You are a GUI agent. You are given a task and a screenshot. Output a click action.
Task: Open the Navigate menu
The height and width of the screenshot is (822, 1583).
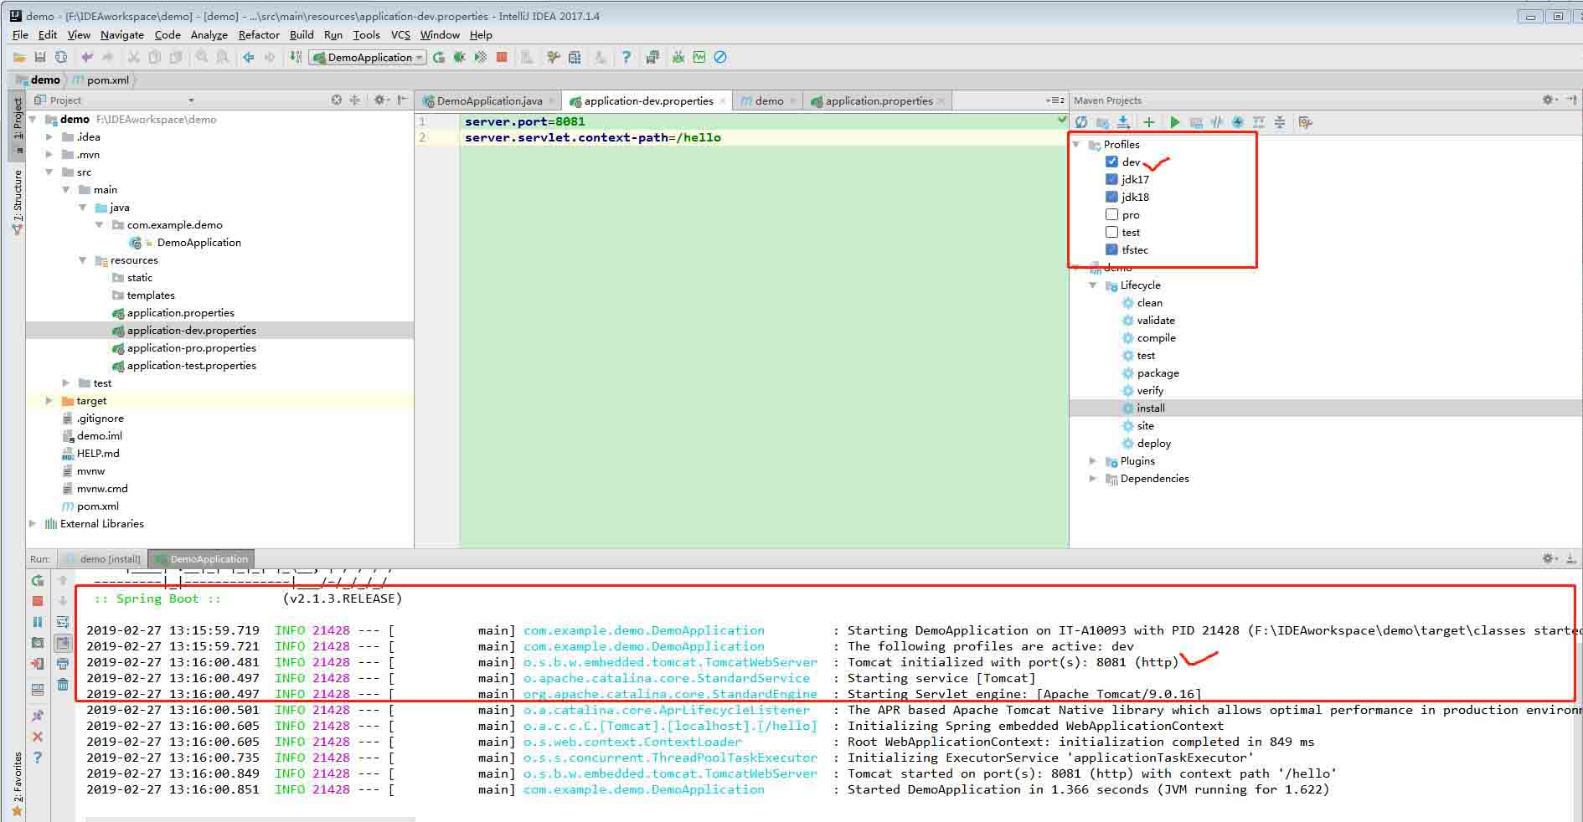[122, 34]
